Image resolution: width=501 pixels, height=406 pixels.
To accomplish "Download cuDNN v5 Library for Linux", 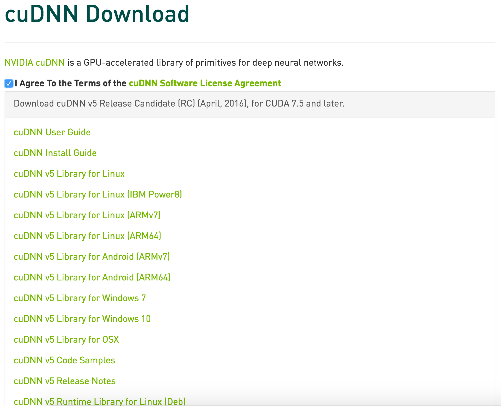I will coord(69,174).
